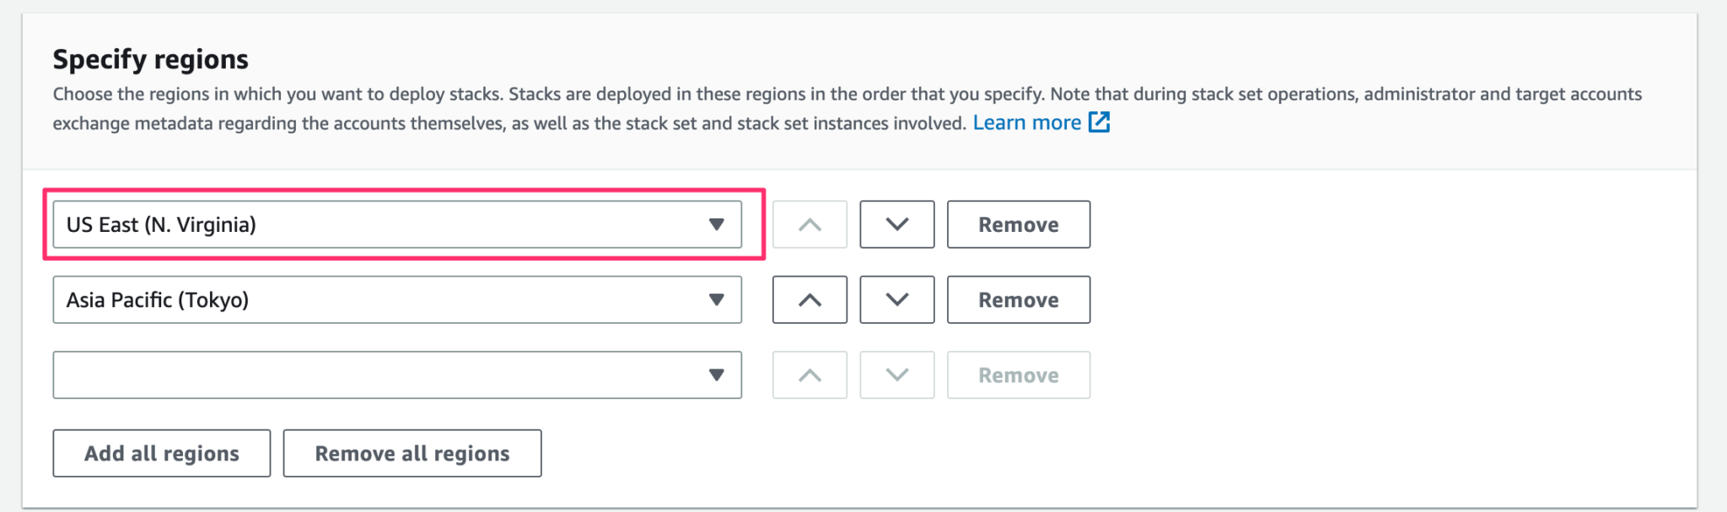Click the caret in the empty region selector
Screen dimensions: 1727x512
tap(718, 375)
